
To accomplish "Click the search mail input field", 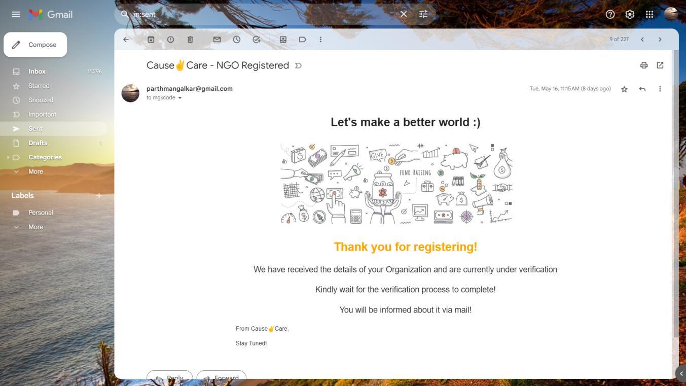I will (264, 14).
